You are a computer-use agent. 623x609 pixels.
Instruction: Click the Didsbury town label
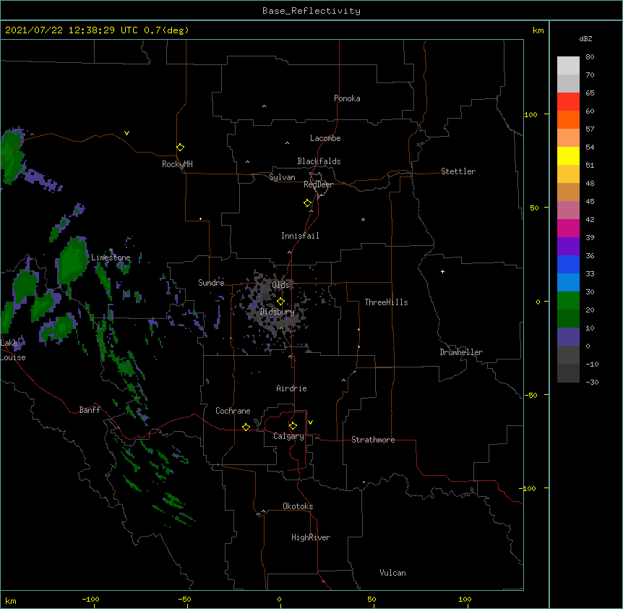pyautogui.click(x=278, y=312)
